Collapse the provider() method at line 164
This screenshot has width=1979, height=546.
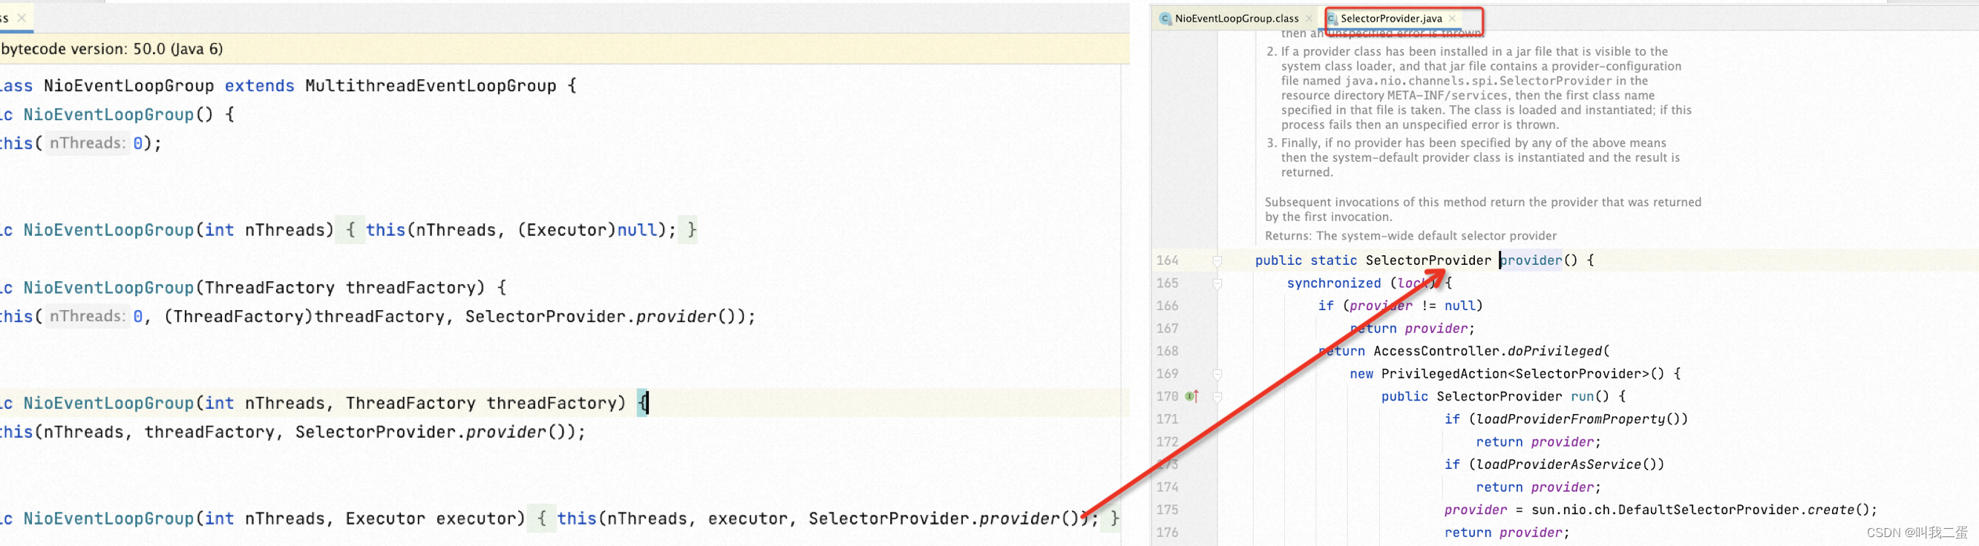[x=1217, y=261]
